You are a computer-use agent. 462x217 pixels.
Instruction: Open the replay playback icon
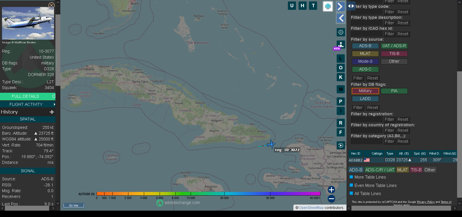coord(341,145)
